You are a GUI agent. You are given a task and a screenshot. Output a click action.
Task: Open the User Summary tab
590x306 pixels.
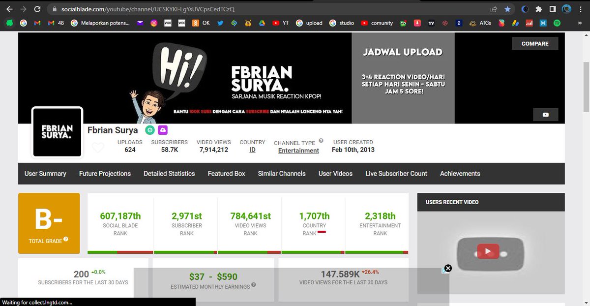pyautogui.click(x=45, y=174)
